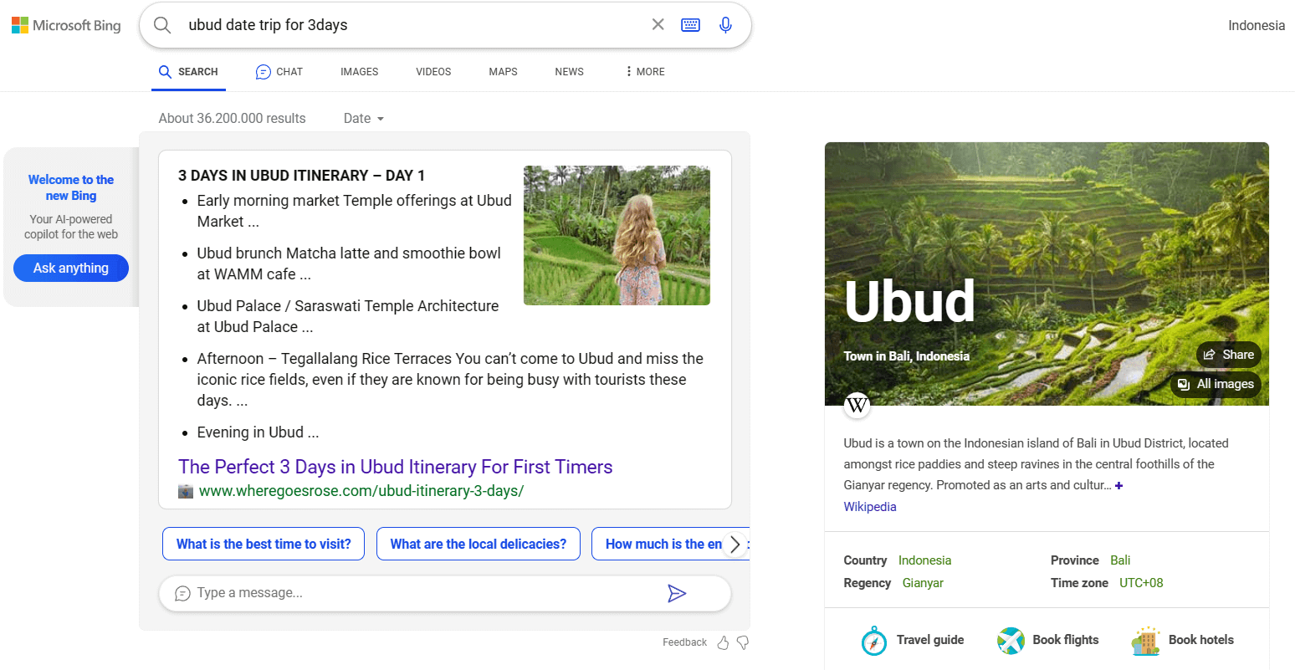The width and height of the screenshot is (1295, 670).
Task: Click the 'Type a message...' input field
Action: [x=427, y=593]
